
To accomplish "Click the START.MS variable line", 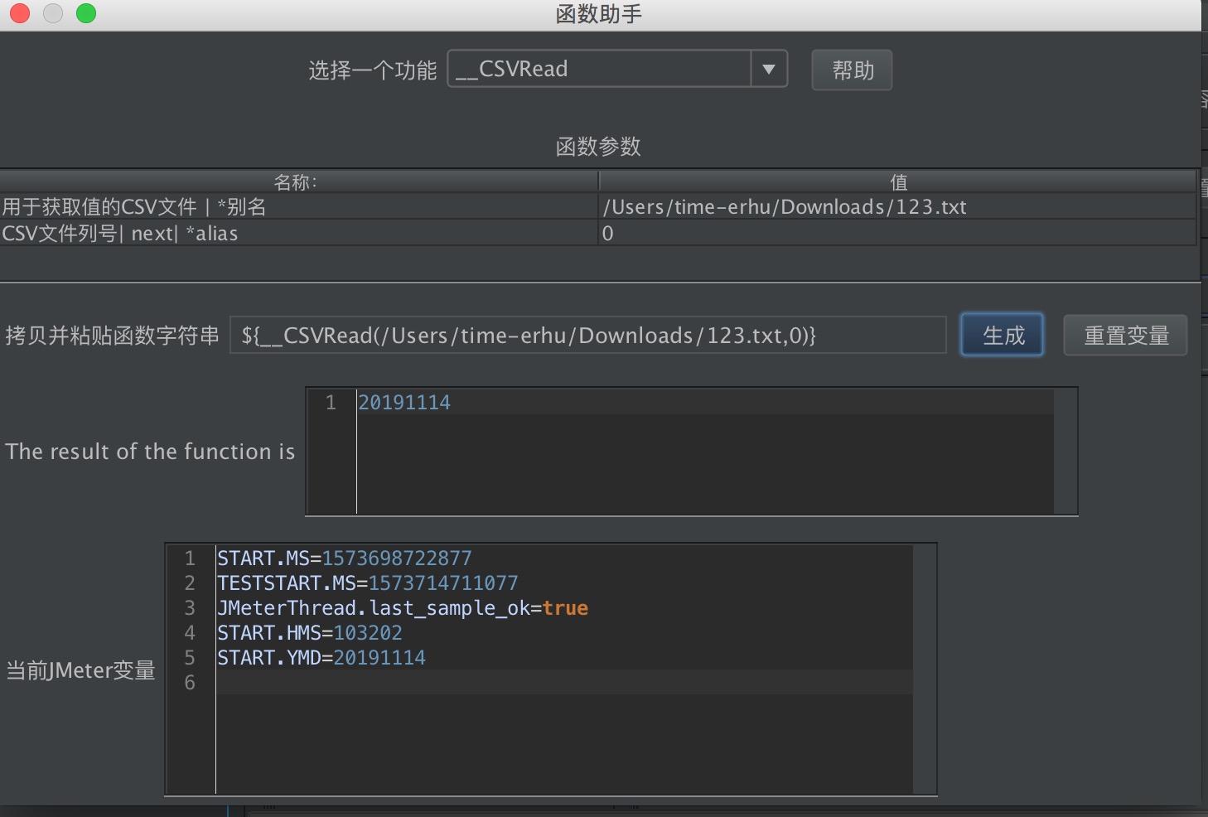I will pyautogui.click(x=344, y=558).
